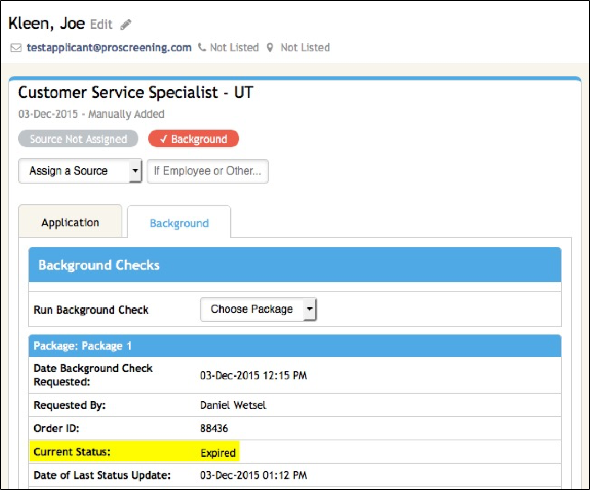
Task: Click the Edit link next to Kleen, Joe
Action: (102, 23)
